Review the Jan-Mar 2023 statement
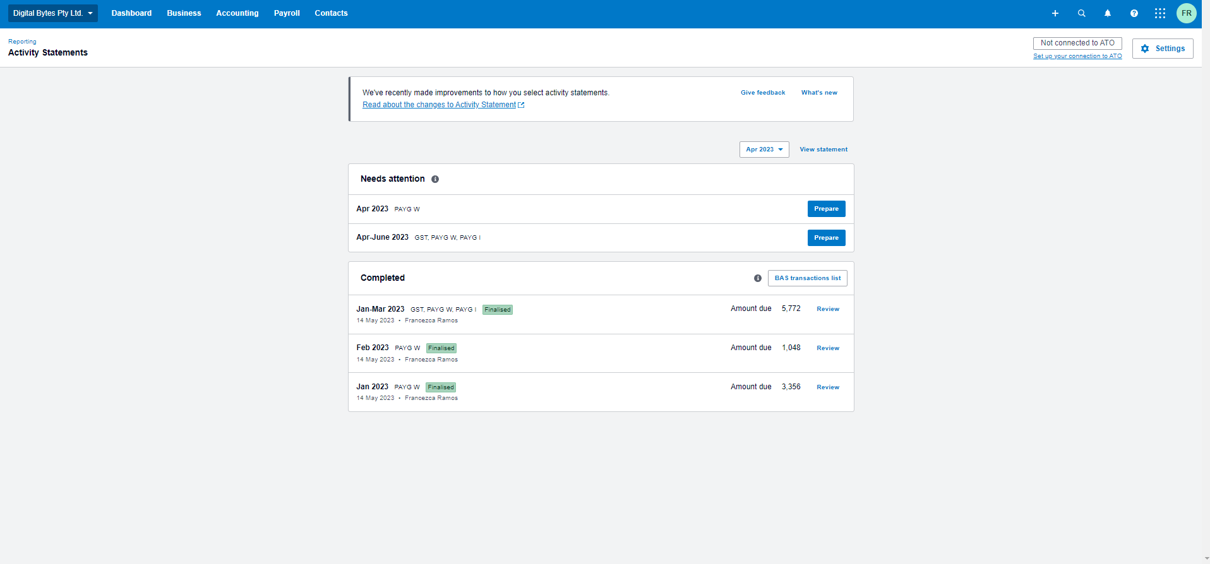 click(x=828, y=309)
